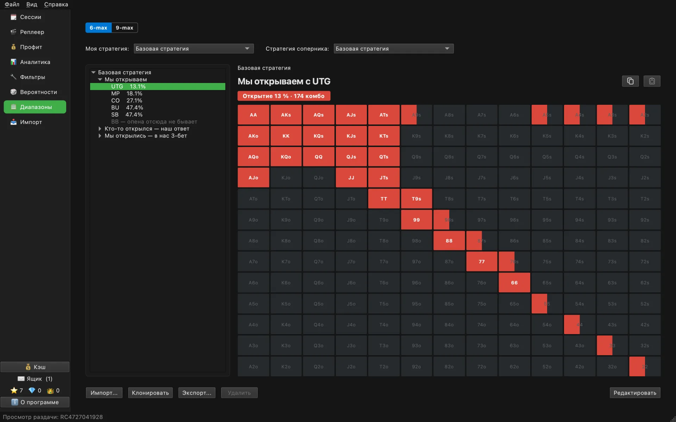This screenshot has height=422, width=676.
Task: Select the 6-max table format
Action: click(98, 28)
